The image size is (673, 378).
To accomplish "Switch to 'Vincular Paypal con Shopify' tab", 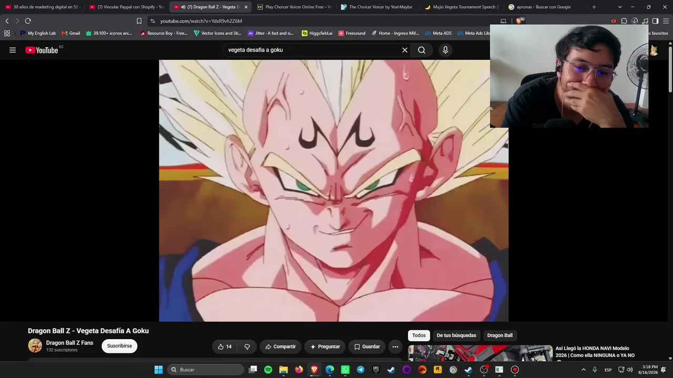I will coord(126,7).
